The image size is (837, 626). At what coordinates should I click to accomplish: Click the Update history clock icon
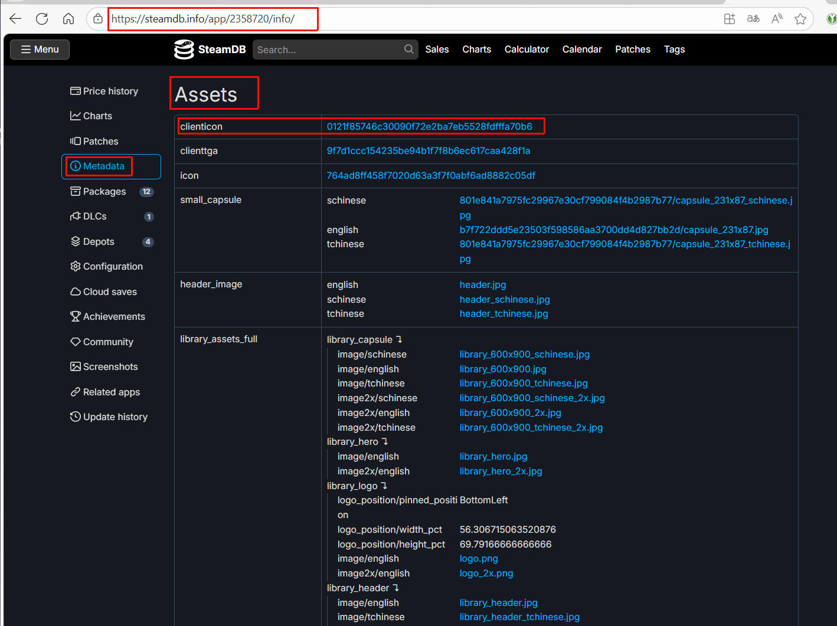click(76, 417)
